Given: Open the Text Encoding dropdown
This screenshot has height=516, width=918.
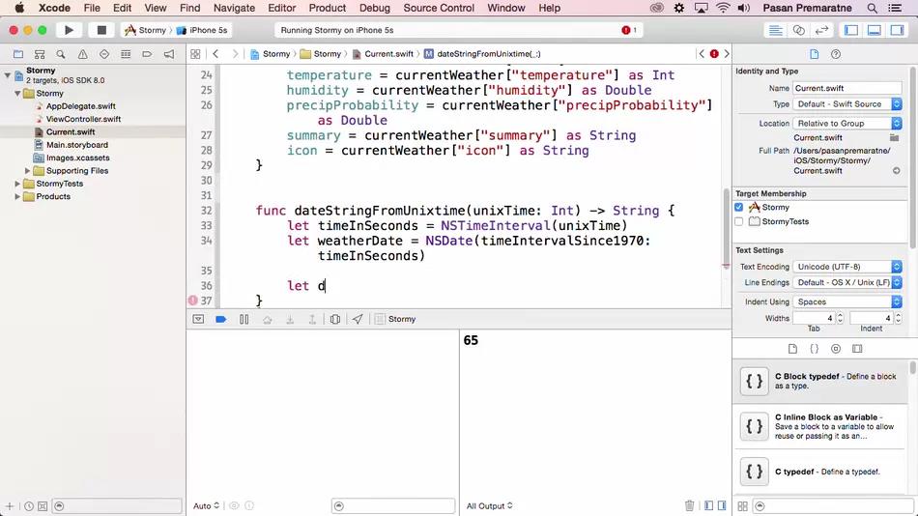Looking at the screenshot, I should pyautogui.click(x=847, y=267).
